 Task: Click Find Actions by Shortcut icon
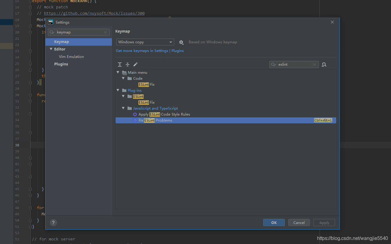click(x=324, y=65)
